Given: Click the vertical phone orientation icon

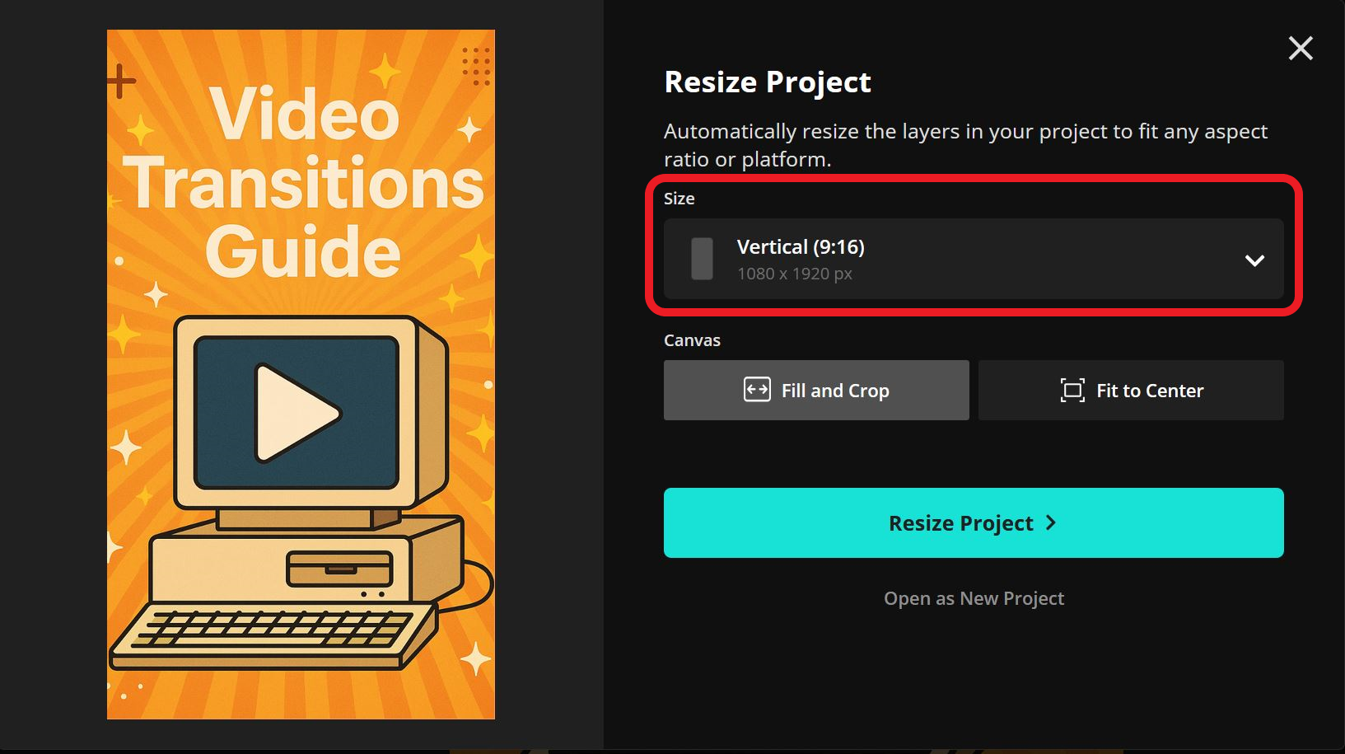Looking at the screenshot, I should click(x=701, y=259).
